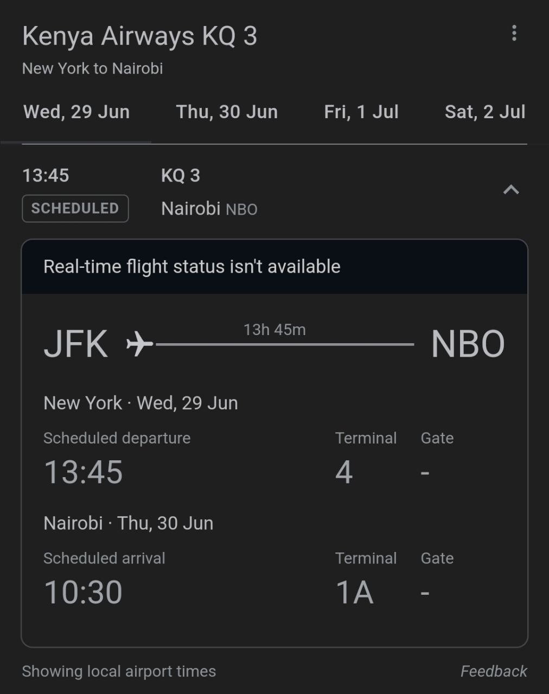Viewport: 549px width, 694px height.
Task: Open the Sat, 2 Jul tab
Action: [x=484, y=112]
